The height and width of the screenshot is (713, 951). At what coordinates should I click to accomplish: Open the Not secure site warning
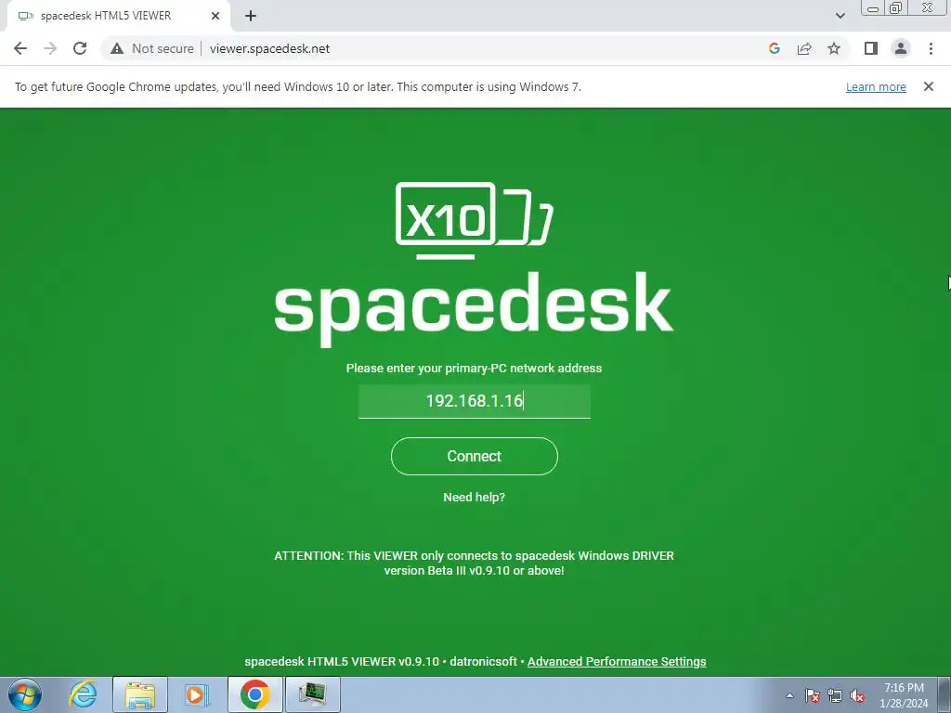point(151,48)
